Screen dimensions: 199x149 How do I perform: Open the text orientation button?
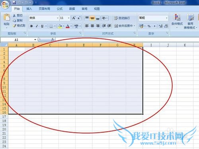click(105, 18)
